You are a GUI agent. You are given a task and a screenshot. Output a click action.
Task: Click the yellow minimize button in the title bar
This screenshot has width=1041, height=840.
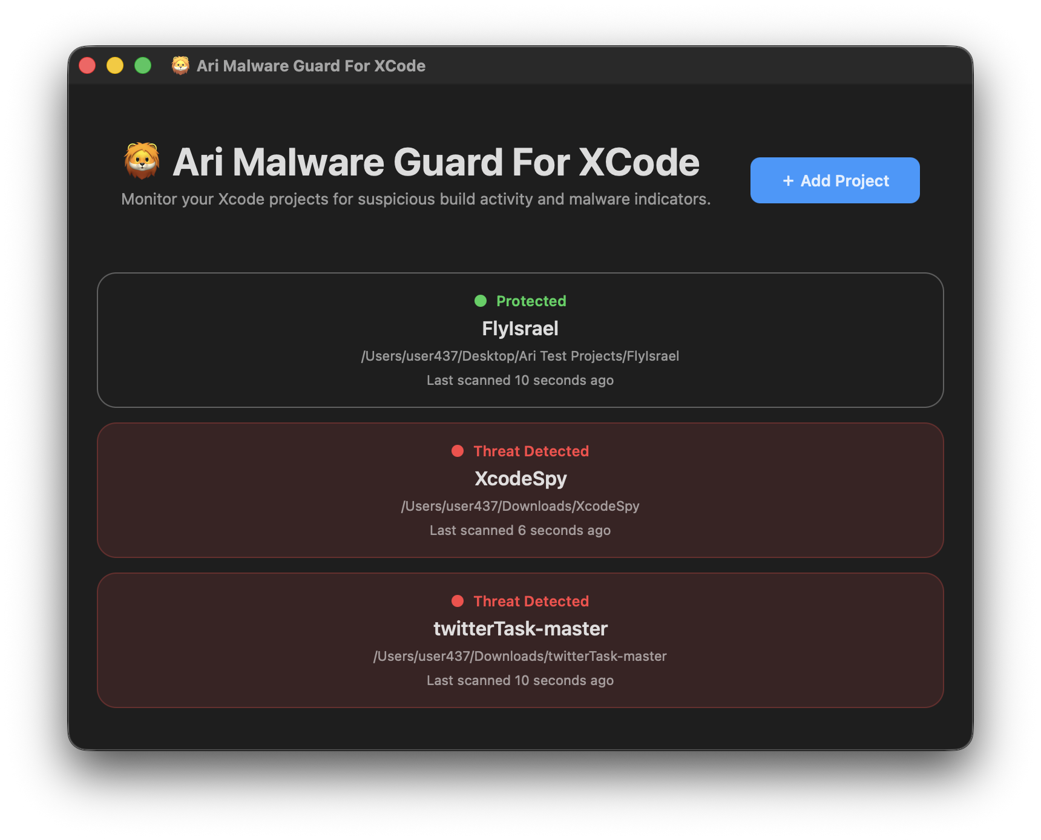114,64
